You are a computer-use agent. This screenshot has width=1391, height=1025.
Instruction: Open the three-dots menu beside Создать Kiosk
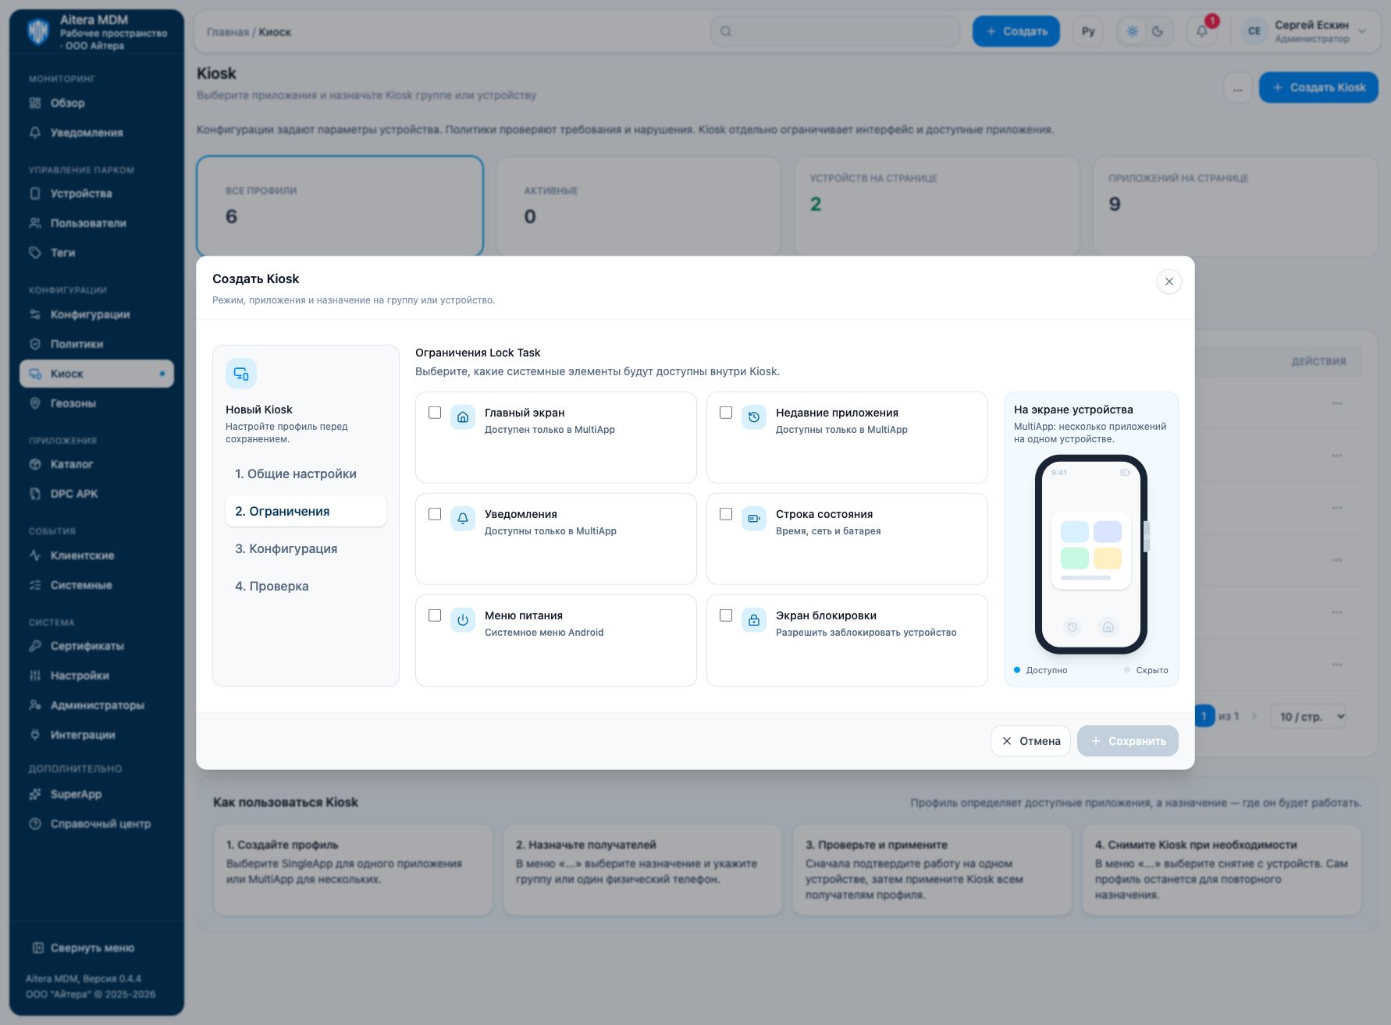tap(1238, 88)
